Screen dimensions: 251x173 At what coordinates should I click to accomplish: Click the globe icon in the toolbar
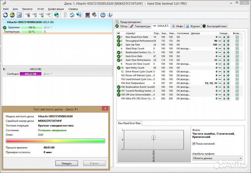click(56, 15)
